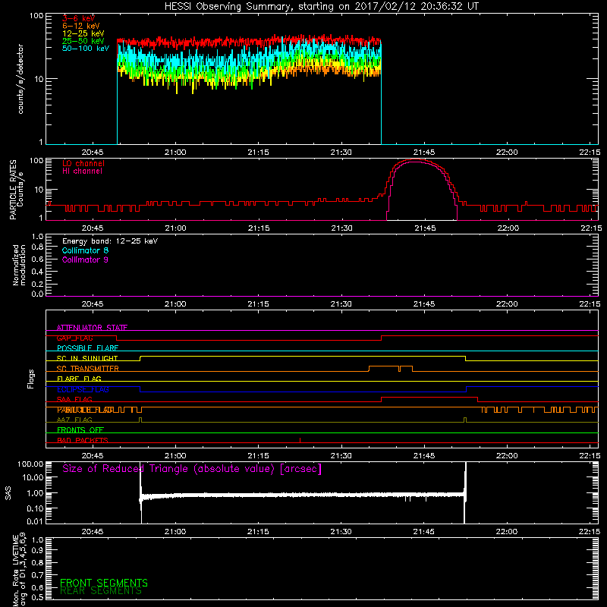Image resolution: width=607 pixels, height=607 pixels.
Task: Select the FRONT SEGMENTS legend label
Action: tap(104, 583)
